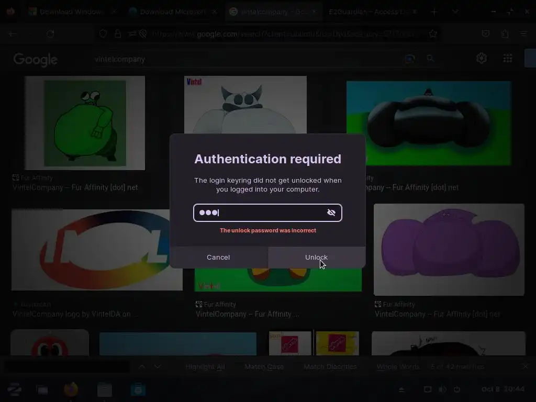Select the vintelcompany Google tab
The image size is (536, 402).
[272, 12]
